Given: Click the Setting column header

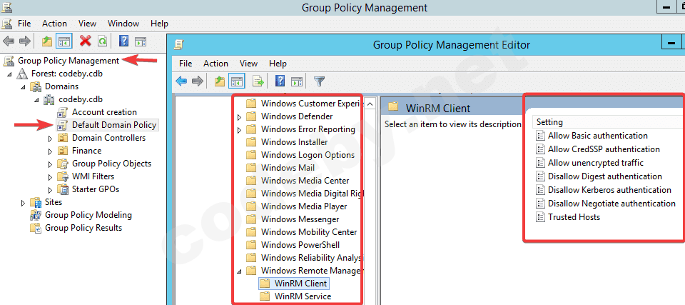Looking at the screenshot, I should pyautogui.click(x=549, y=122).
